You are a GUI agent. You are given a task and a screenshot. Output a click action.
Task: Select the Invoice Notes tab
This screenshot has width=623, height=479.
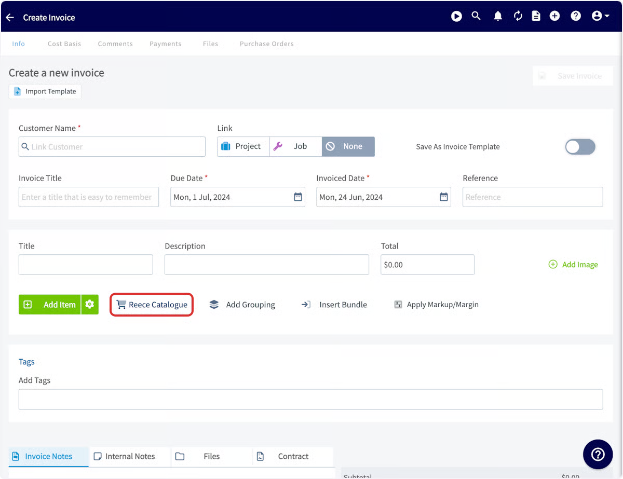(49, 457)
